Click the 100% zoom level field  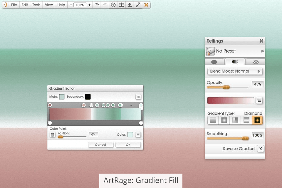pyautogui.click(x=80, y=5)
